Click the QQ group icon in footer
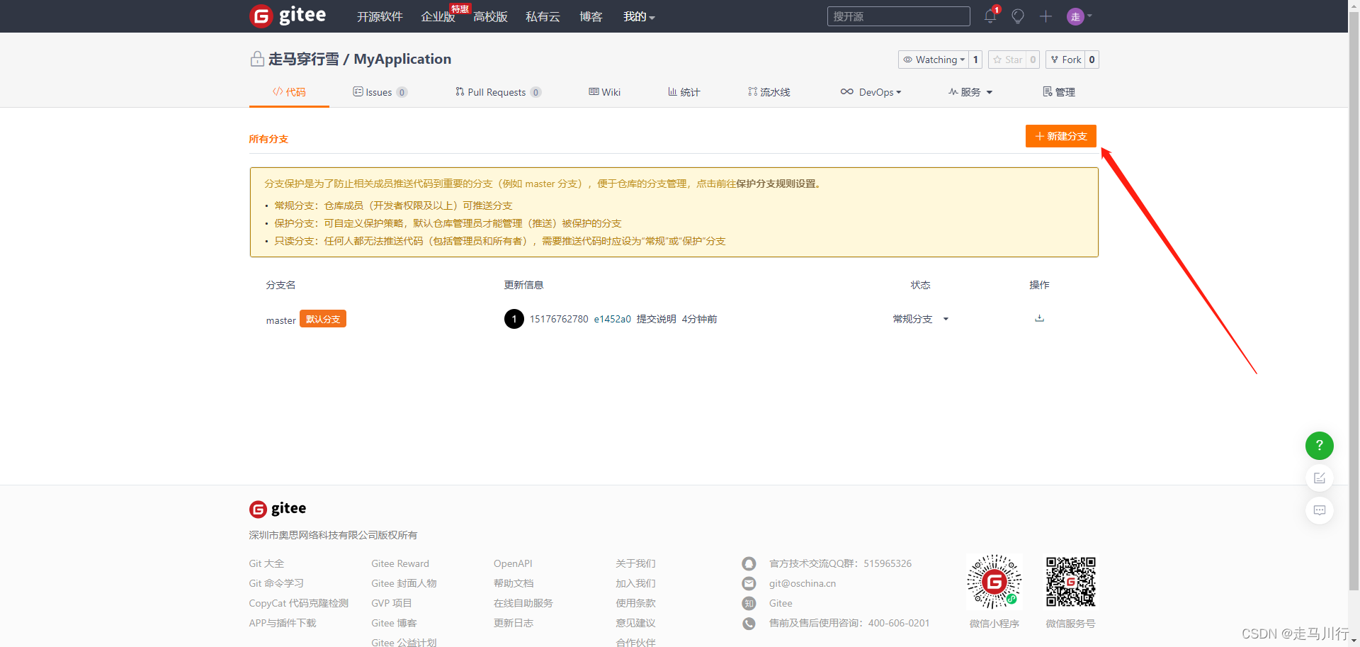The width and height of the screenshot is (1360, 647). pyautogui.click(x=749, y=564)
